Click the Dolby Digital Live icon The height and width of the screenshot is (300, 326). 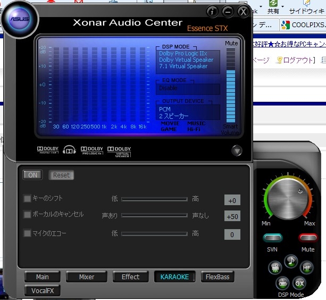(x=48, y=150)
